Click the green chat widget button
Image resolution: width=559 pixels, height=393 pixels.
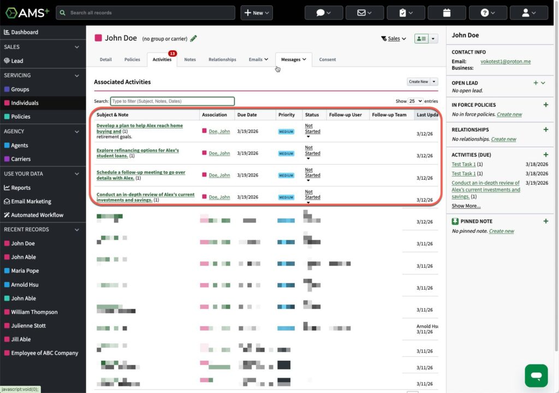tap(536, 376)
